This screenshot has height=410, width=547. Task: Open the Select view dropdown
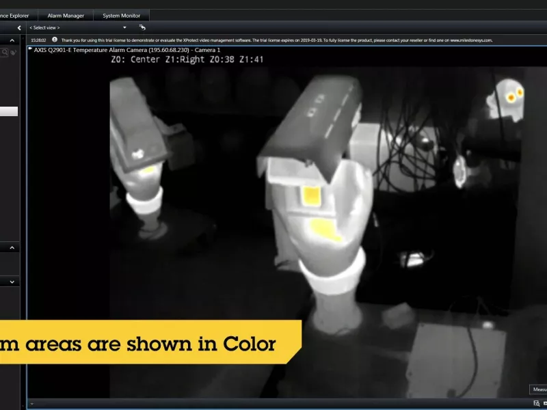(x=79, y=27)
